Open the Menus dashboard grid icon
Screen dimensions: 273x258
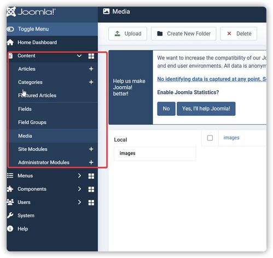91,176
